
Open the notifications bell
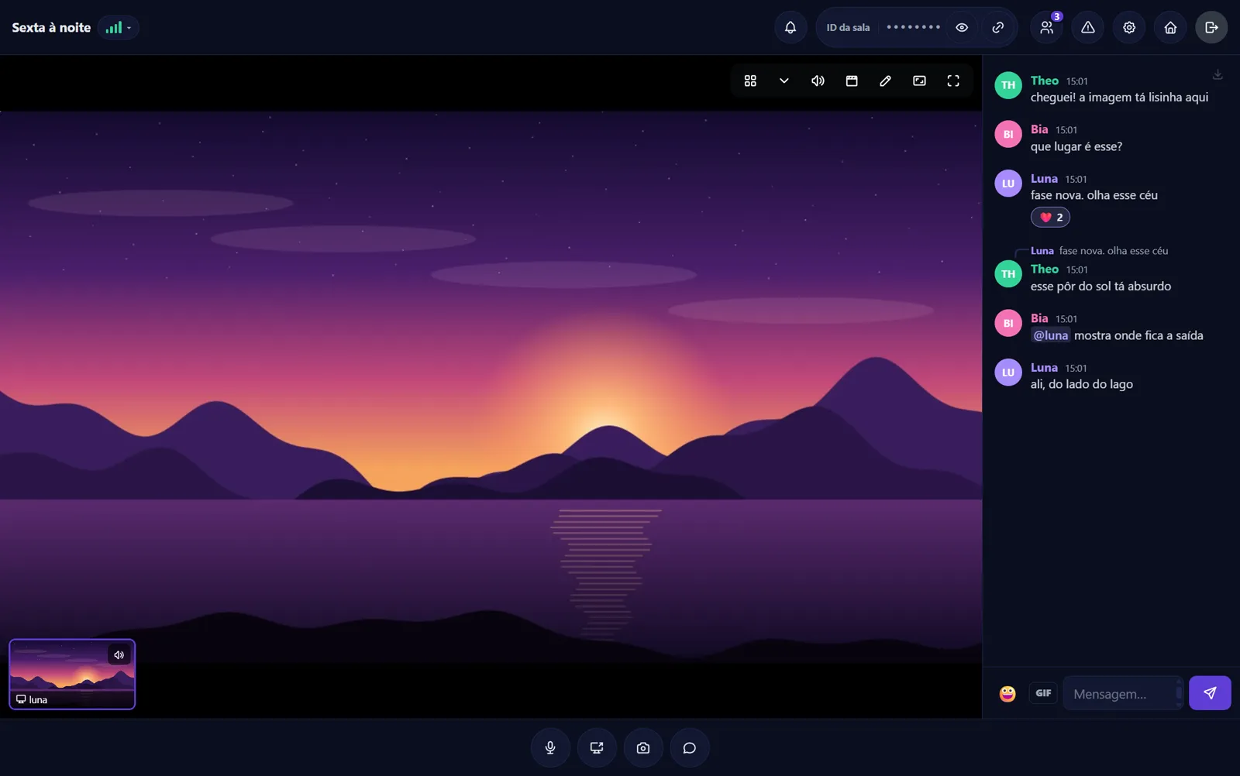790,28
